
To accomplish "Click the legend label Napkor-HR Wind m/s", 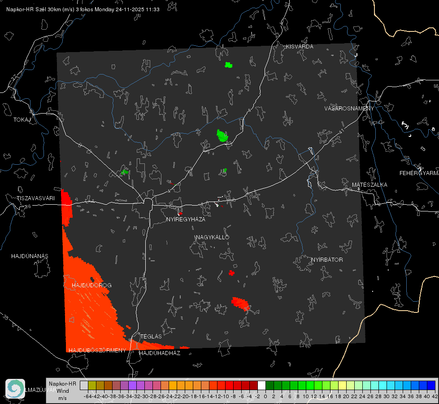I will coord(62,391).
